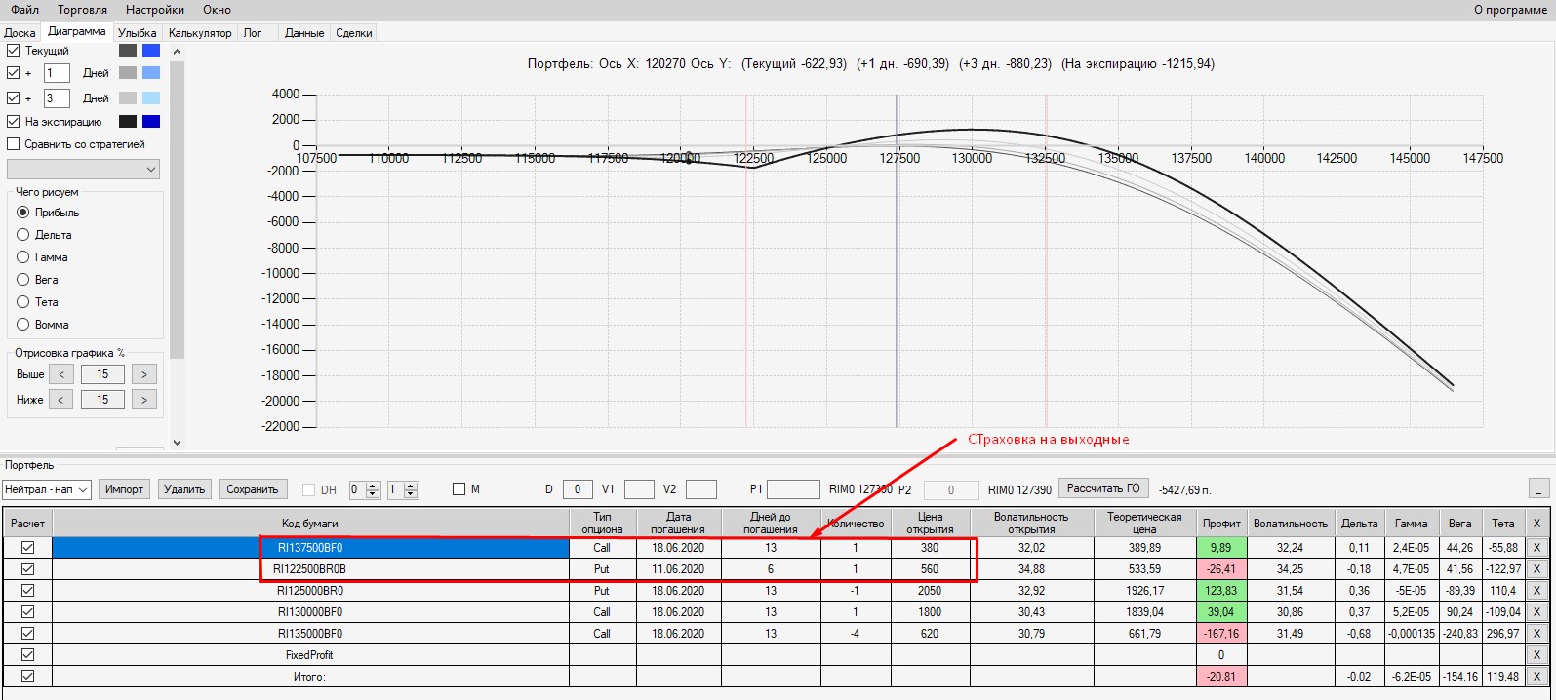Open the Окно menu
The height and width of the screenshot is (700, 1556).
point(218,10)
